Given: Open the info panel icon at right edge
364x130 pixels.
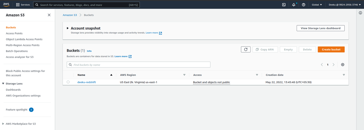Looking at the screenshot, I should click(360, 13).
